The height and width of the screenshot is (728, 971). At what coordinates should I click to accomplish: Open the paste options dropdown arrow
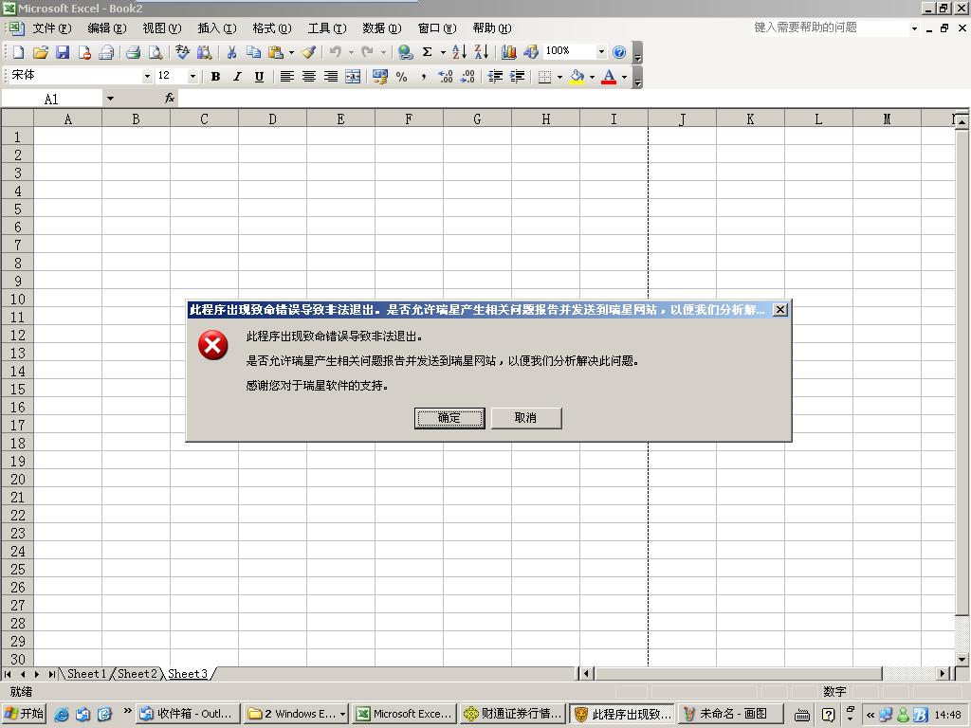pos(292,53)
